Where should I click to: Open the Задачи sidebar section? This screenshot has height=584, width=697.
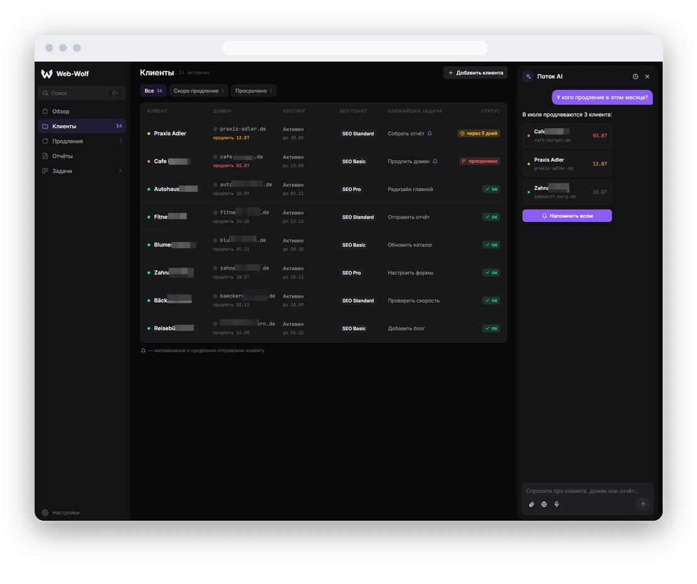tap(82, 171)
